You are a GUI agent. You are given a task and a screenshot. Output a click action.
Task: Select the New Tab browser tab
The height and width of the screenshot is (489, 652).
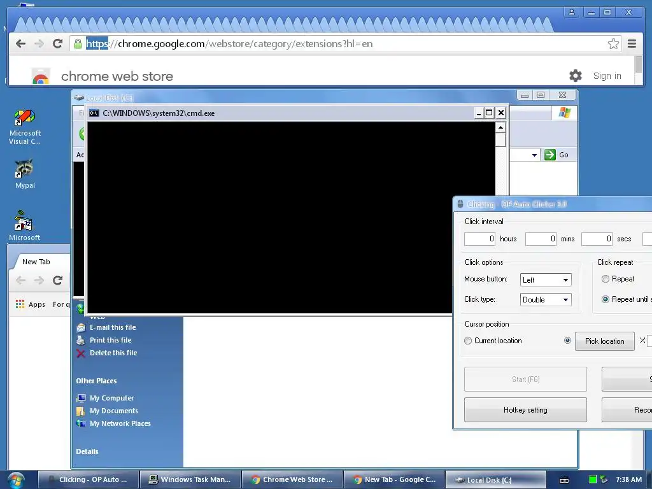(x=36, y=262)
